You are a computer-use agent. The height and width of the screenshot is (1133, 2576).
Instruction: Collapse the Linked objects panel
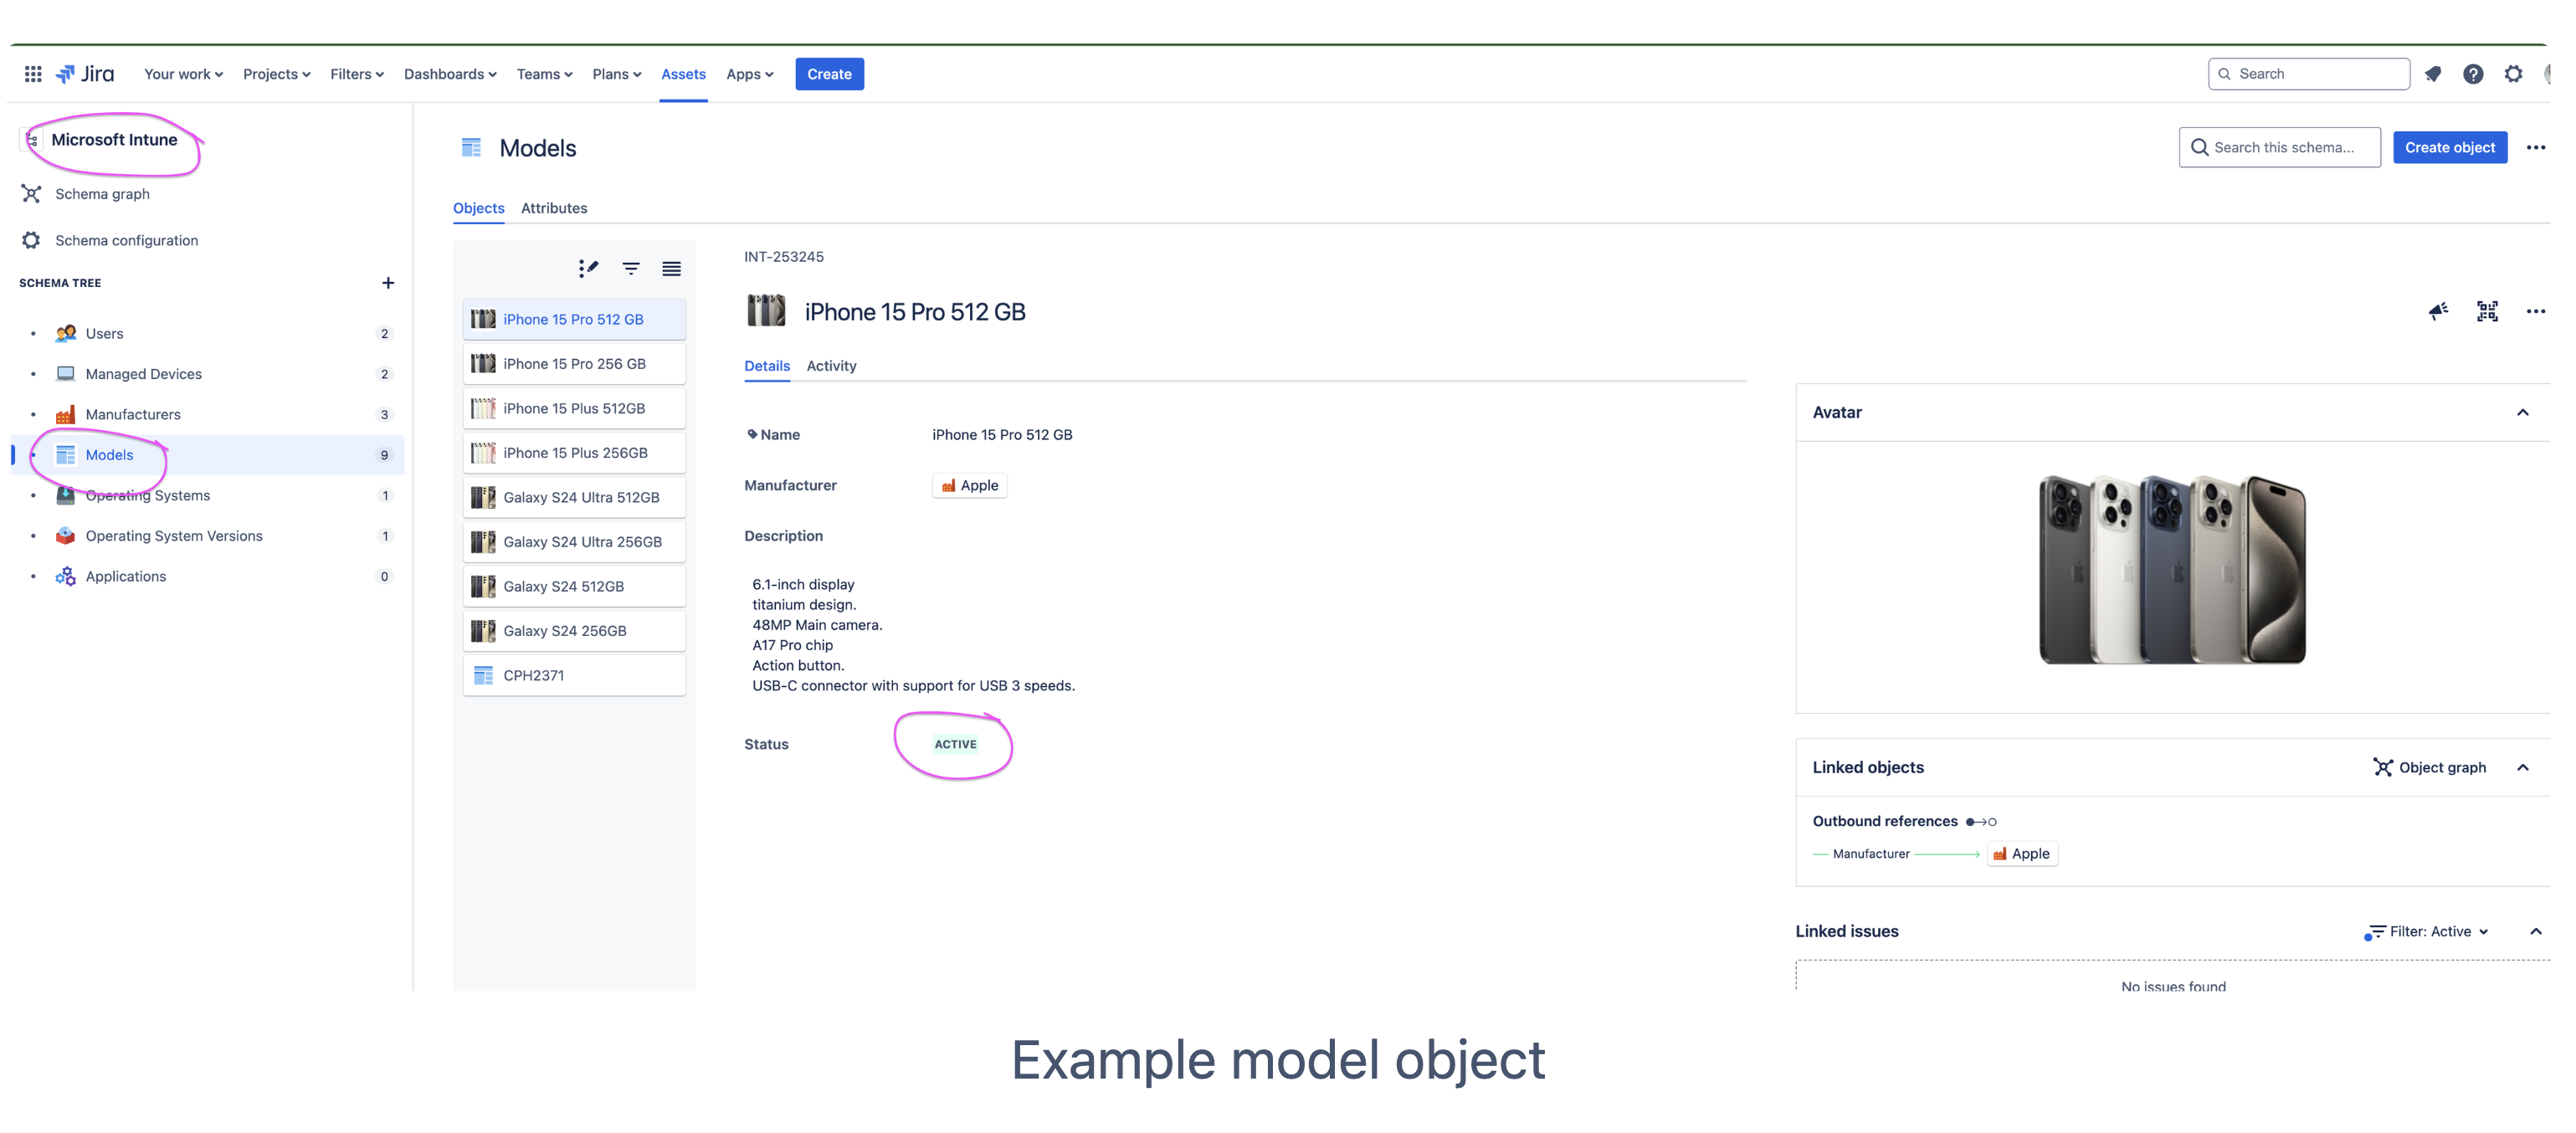click(2523, 767)
